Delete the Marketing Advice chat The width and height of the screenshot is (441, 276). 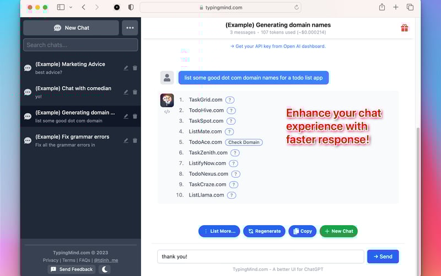point(135,68)
